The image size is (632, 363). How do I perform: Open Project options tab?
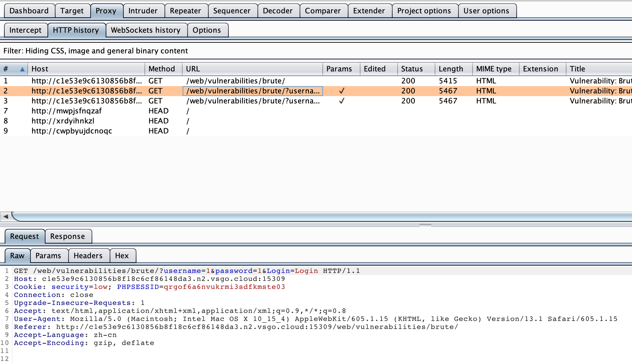[424, 11]
